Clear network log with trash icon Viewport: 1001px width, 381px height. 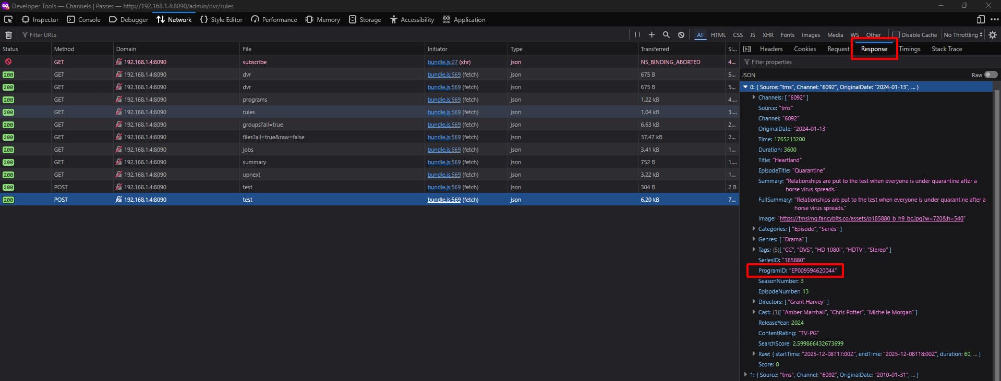[x=8, y=35]
